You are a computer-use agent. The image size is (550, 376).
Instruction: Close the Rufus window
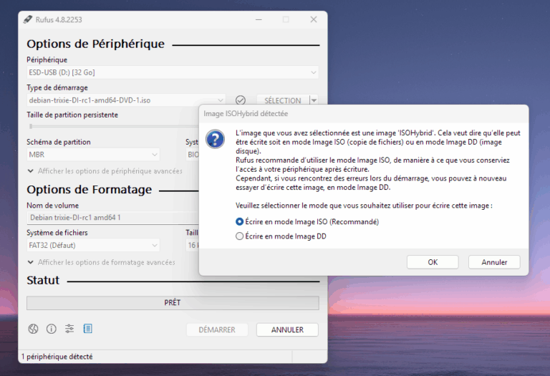pyautogui.click(x=314, y=19)
